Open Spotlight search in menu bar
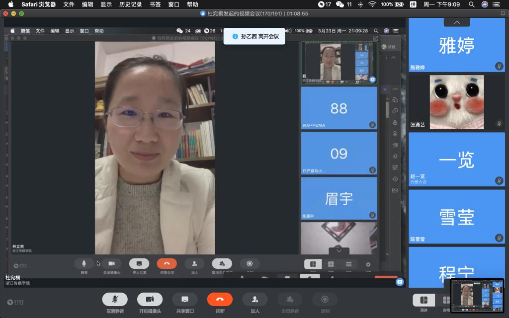The width and height of the screenshot is (509, 318). 471,4
